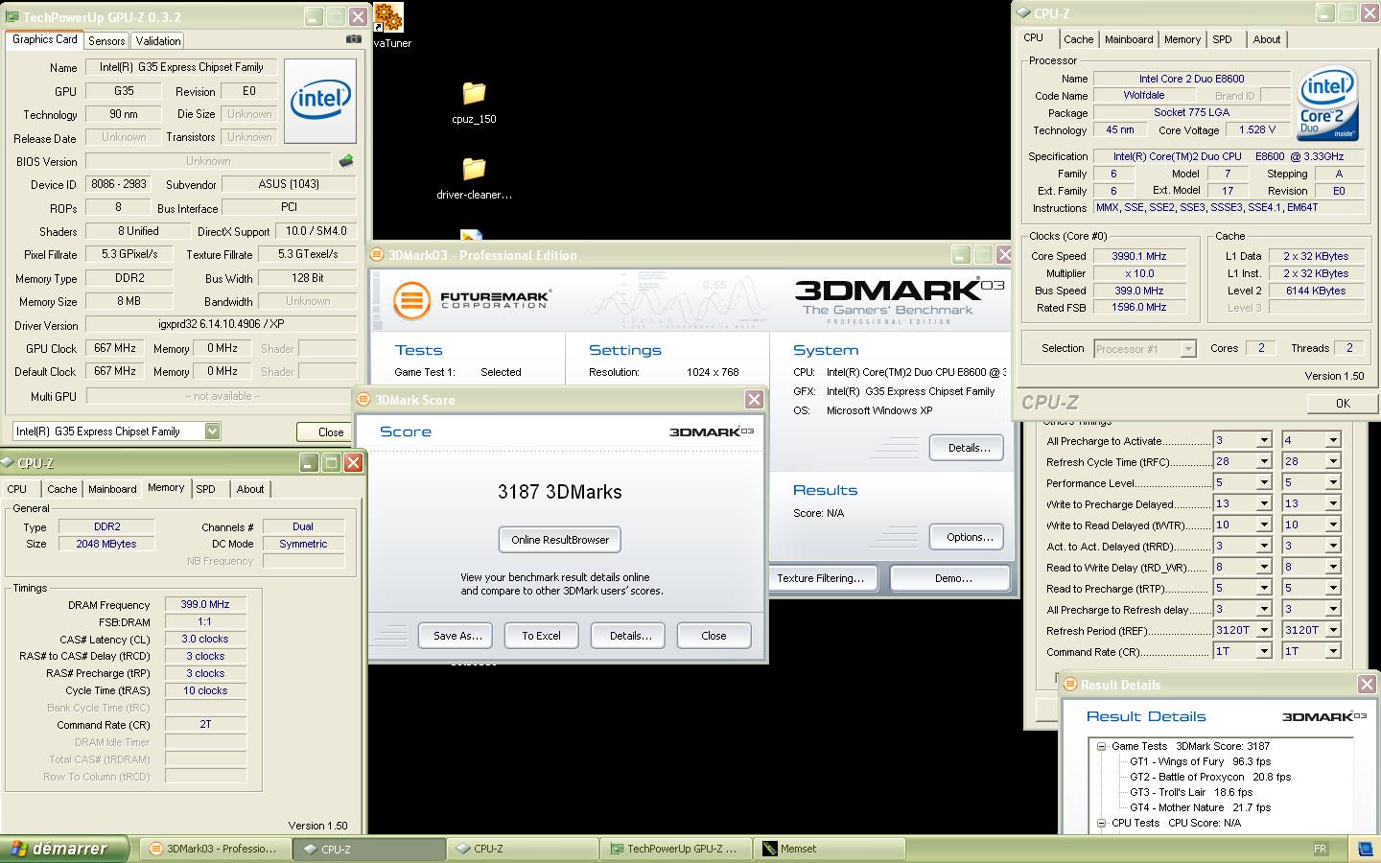Open Sensors tab in GPU-Z
Viewport: 1381px width, 863px height.
point(106,41)
